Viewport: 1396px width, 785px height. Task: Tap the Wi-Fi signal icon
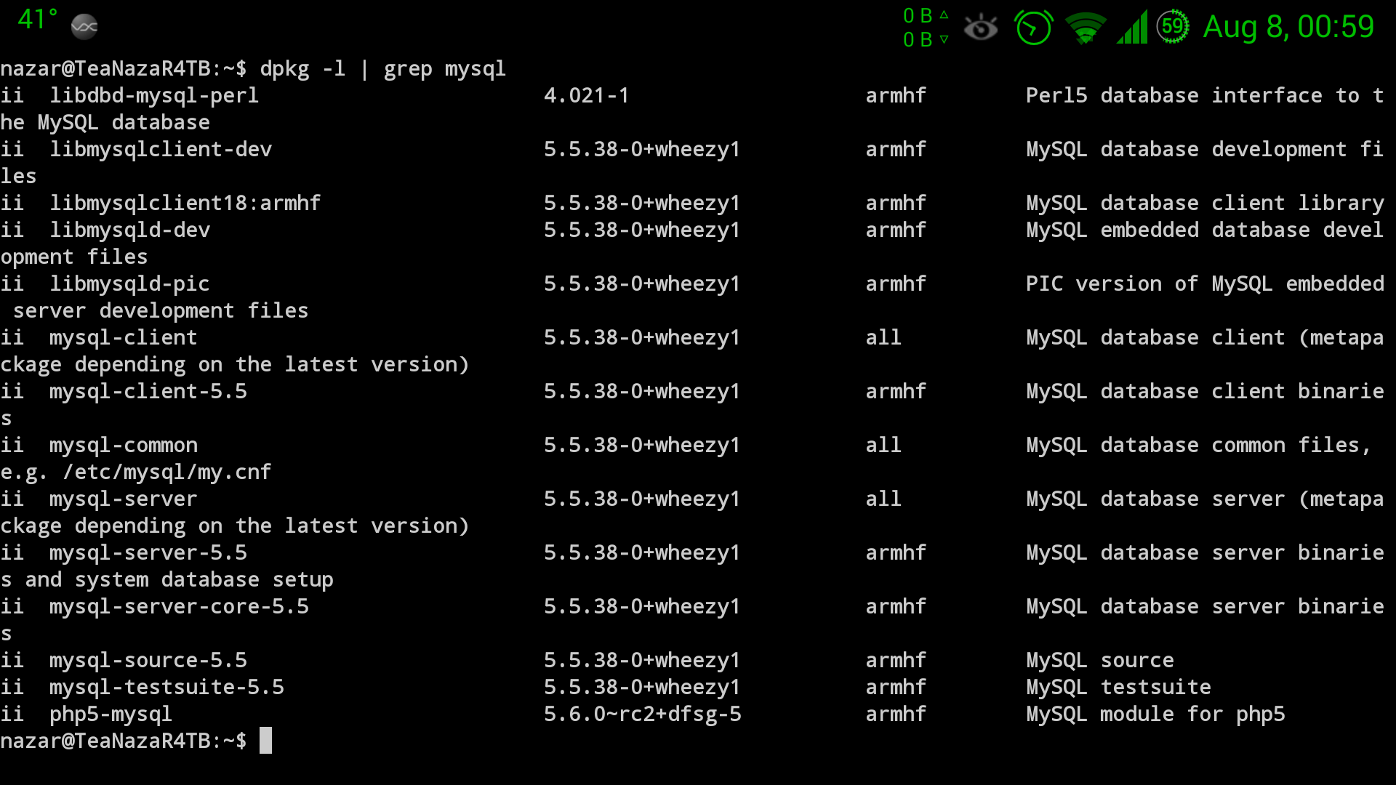[1085, 28]
